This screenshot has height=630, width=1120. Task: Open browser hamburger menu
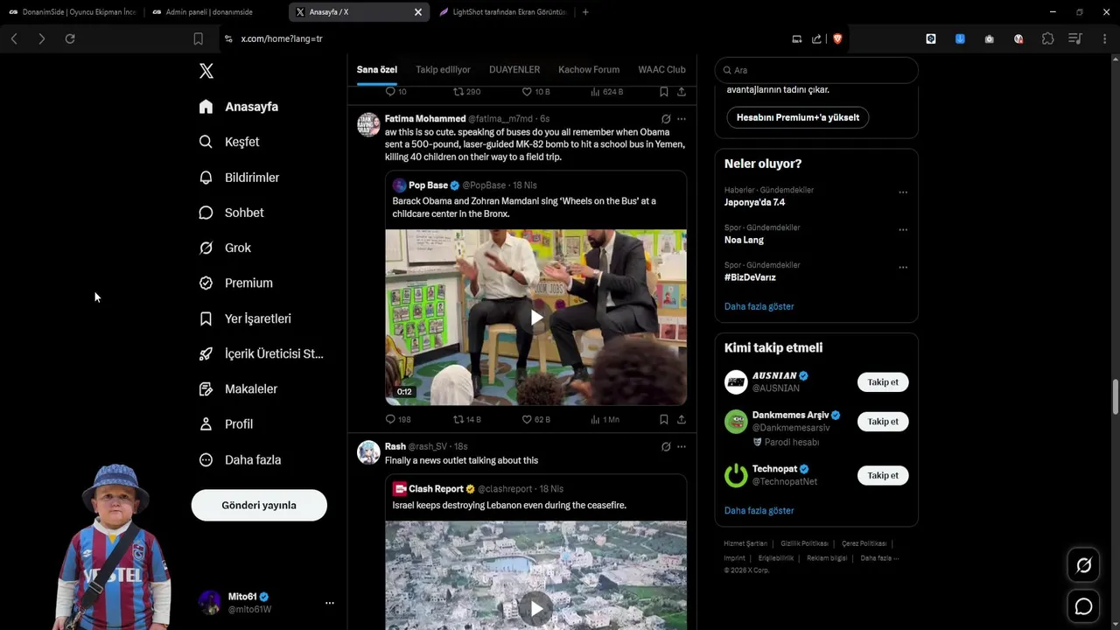pos(1104,38)
